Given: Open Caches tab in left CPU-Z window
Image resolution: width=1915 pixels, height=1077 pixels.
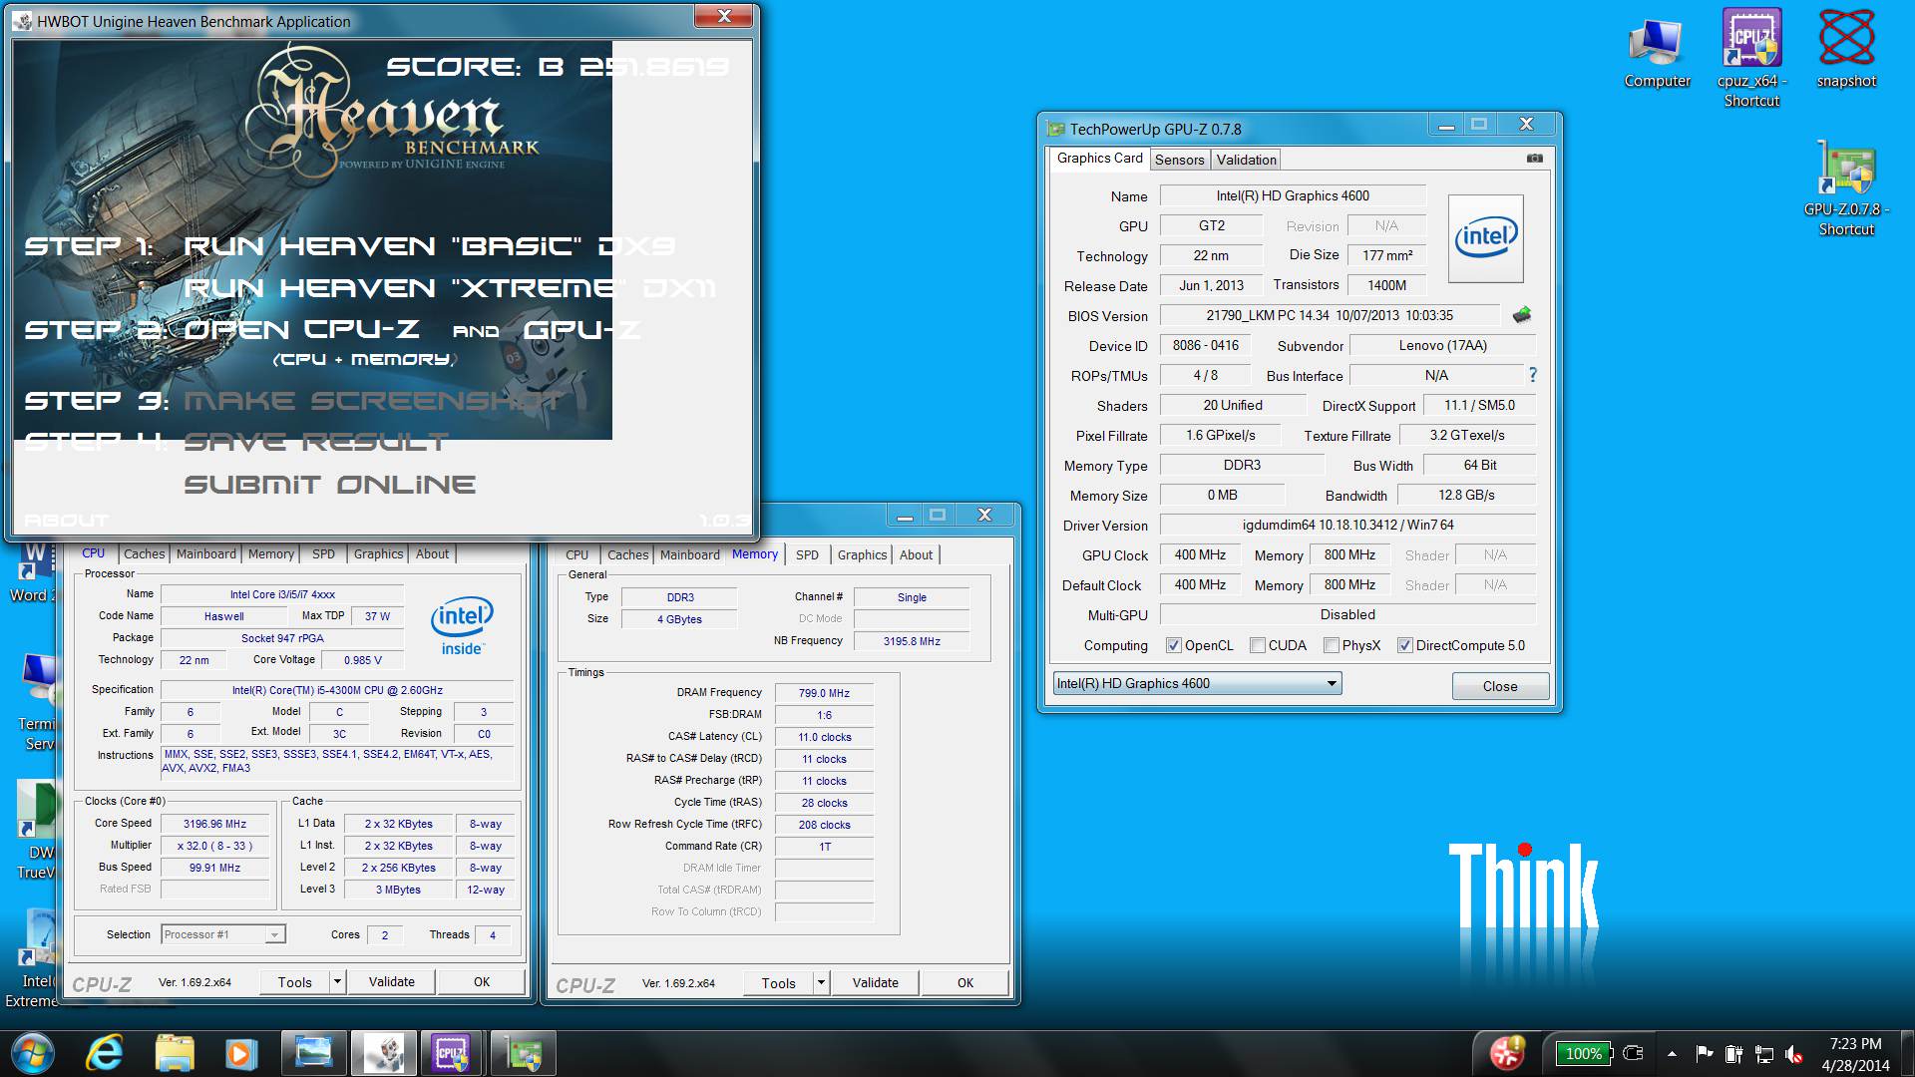Looking at the screenshot, I should [144, 553].
